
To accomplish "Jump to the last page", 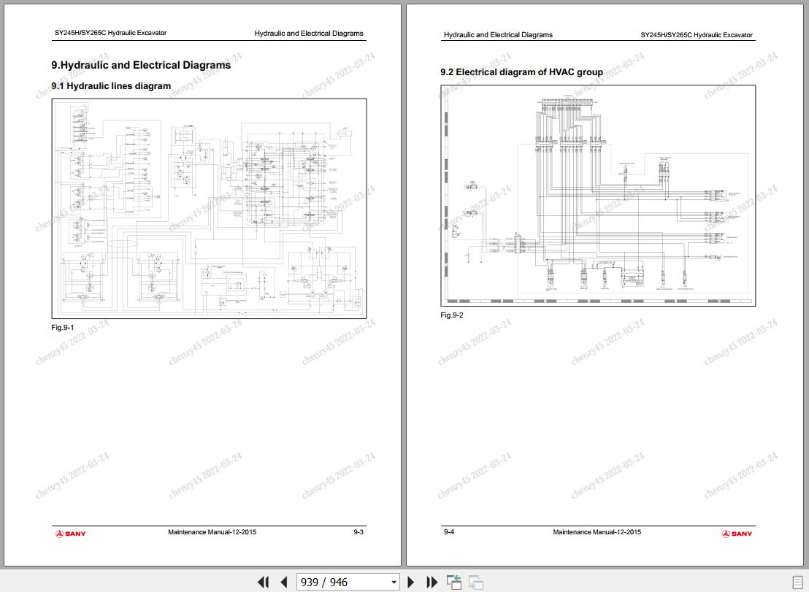I will coord(432,583).
